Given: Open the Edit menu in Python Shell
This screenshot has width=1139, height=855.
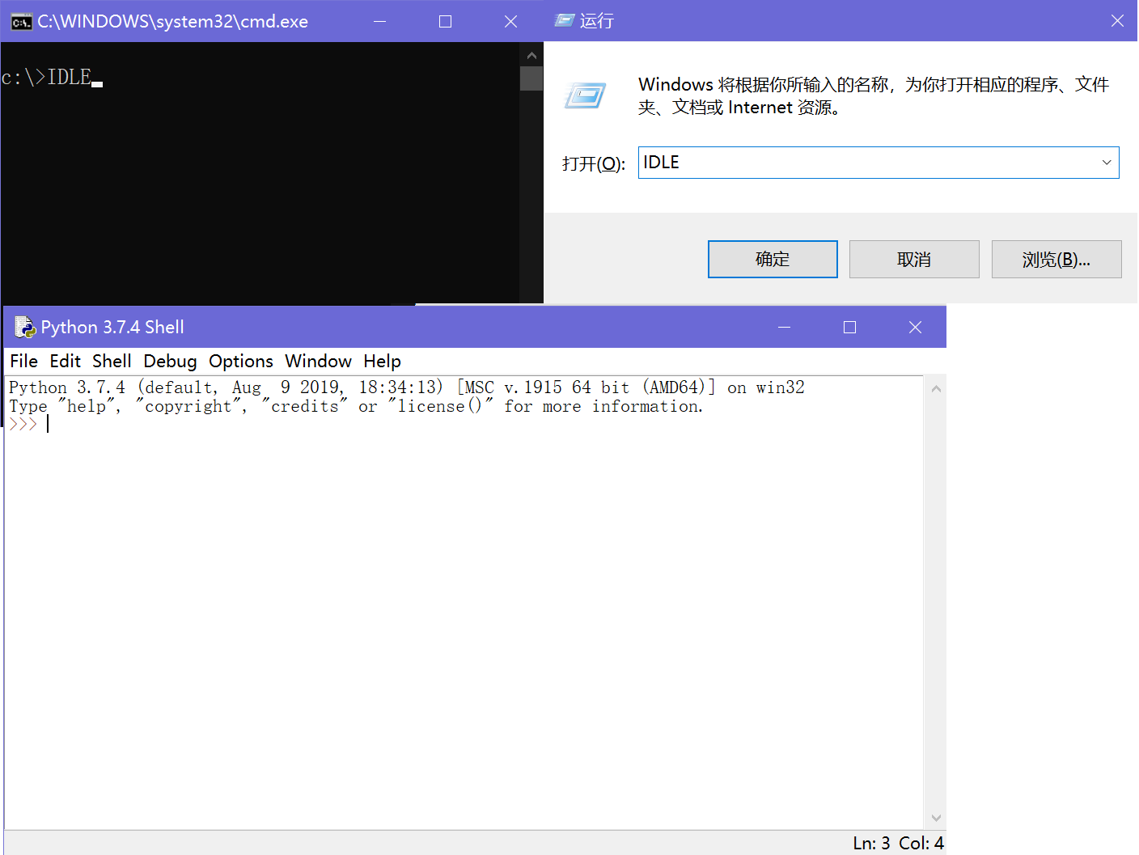Looking at the screenshot, I should pos(66,361).
